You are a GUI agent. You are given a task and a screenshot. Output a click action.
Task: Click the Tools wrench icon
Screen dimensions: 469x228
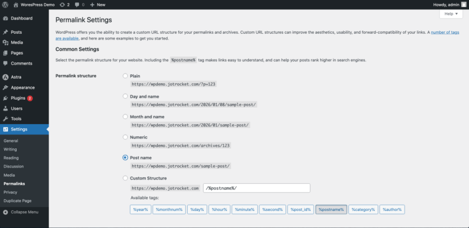click(5, 119)
